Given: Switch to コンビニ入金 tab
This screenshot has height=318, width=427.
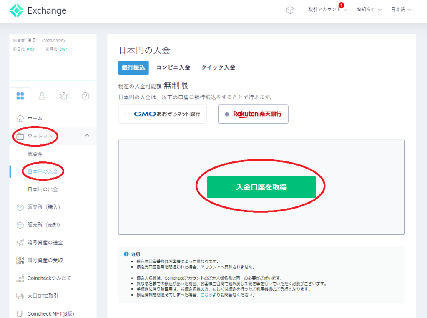Looking at the screenshot, I should click(173, 67).
